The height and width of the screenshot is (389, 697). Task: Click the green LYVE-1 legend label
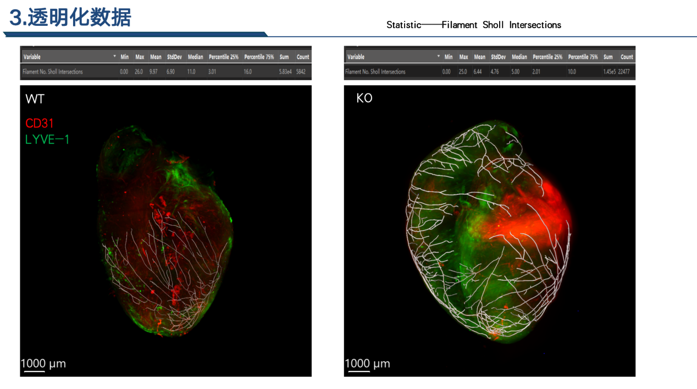click(x=47, y=140)
